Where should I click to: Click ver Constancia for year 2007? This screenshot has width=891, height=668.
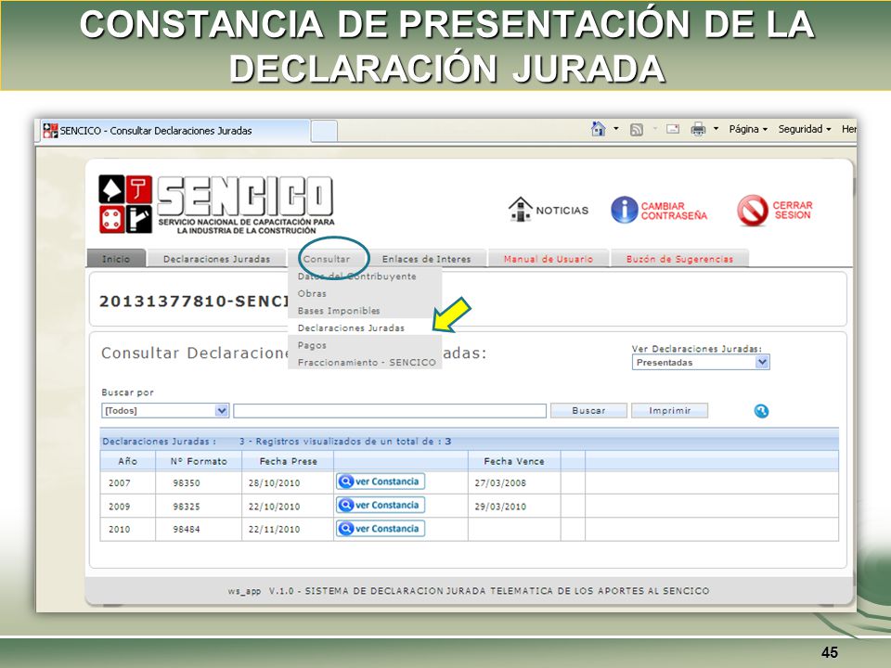click(381, 482)
